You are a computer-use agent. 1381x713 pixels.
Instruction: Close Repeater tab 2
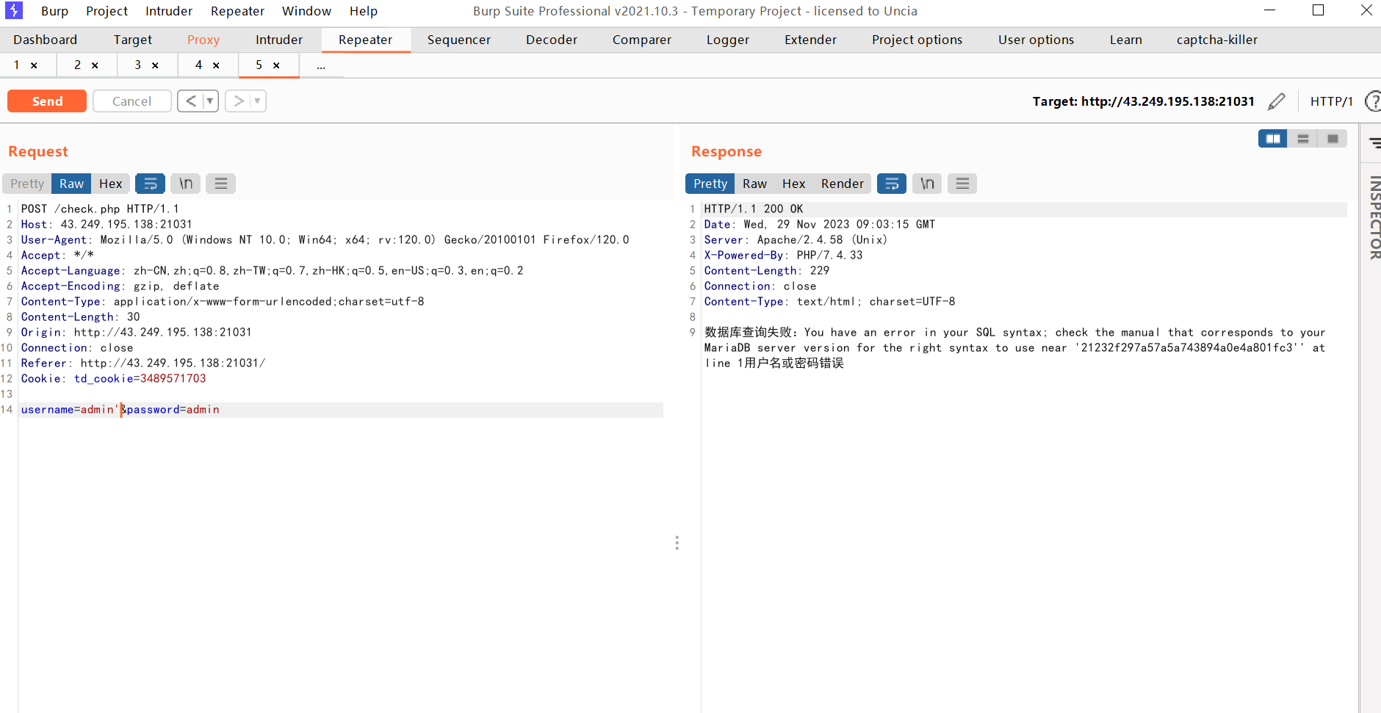click(x=95, y=65)
